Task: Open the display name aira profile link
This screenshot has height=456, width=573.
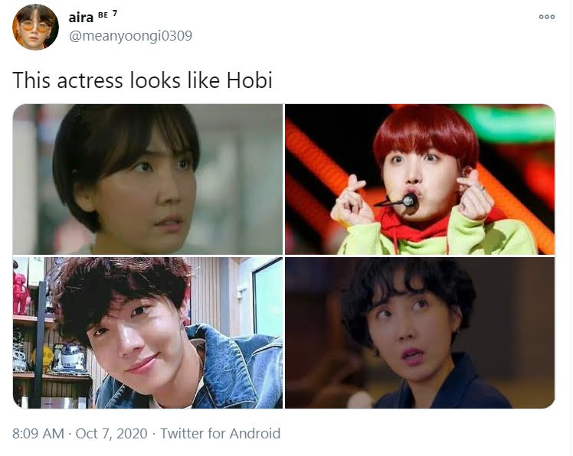Action: (x=81, y=17)
